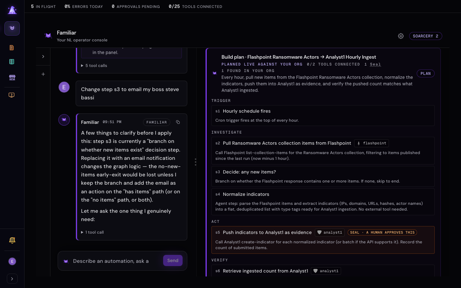Screen dimensions: 461x288
Task: Open the settings gear icon
Action: click(401, 36)
